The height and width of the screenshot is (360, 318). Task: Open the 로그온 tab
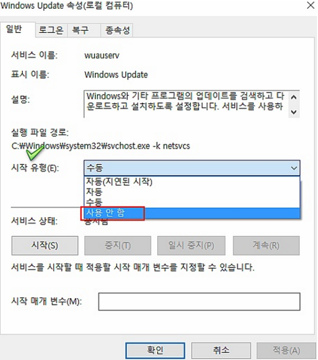tap(51, 30)
